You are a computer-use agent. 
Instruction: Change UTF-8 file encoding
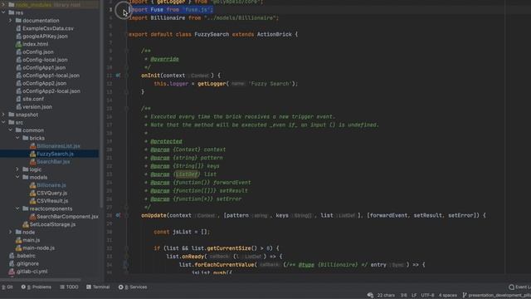pyautogui.click(x=427, y=296)
